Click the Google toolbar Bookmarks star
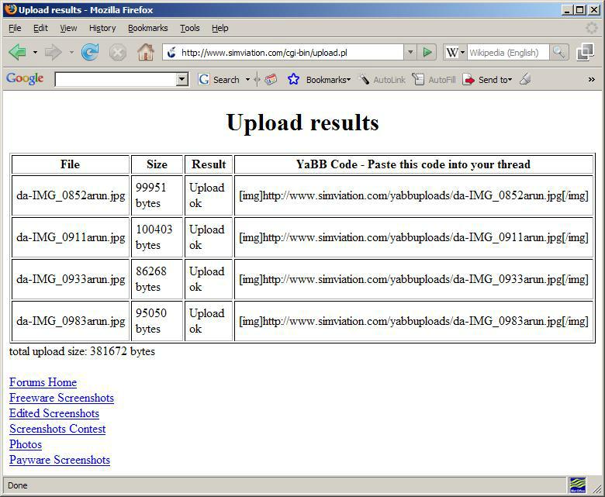 pos(293,79)
